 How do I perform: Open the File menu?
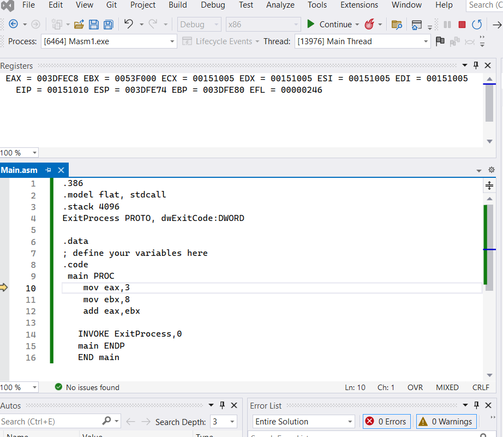coord(28,5)
